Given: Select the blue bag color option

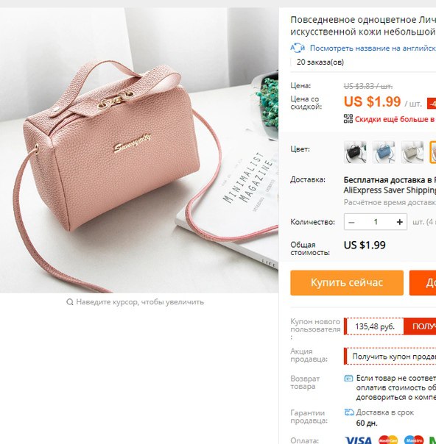Looking at the screenshot, I should pos(384,152).
